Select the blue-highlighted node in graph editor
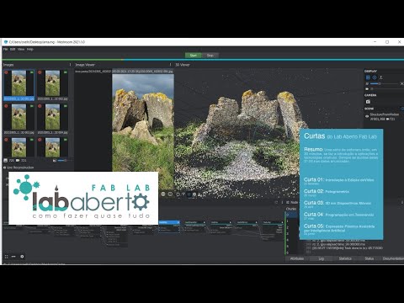Screen dimensions: 404x303 point(169,226)
